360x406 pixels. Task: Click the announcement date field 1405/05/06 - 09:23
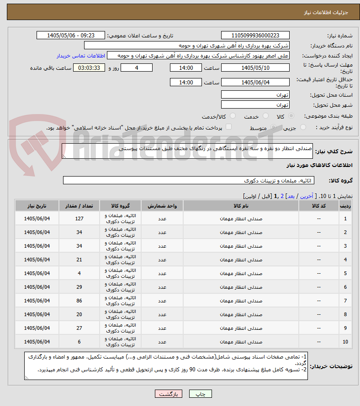pos(71,36)
